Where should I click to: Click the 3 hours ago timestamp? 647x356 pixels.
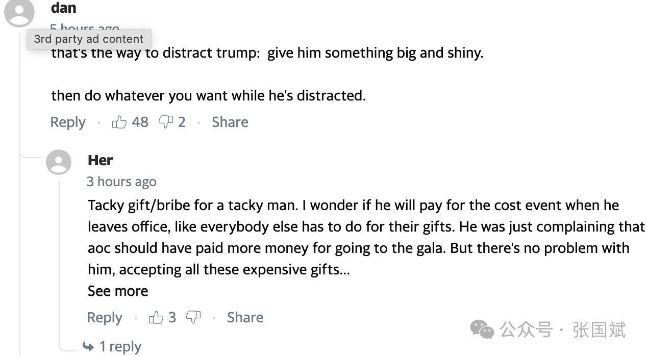pyautogui.click(x=121, y=182)
